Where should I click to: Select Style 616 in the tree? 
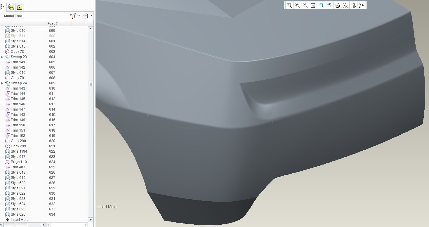click(18, 73)
